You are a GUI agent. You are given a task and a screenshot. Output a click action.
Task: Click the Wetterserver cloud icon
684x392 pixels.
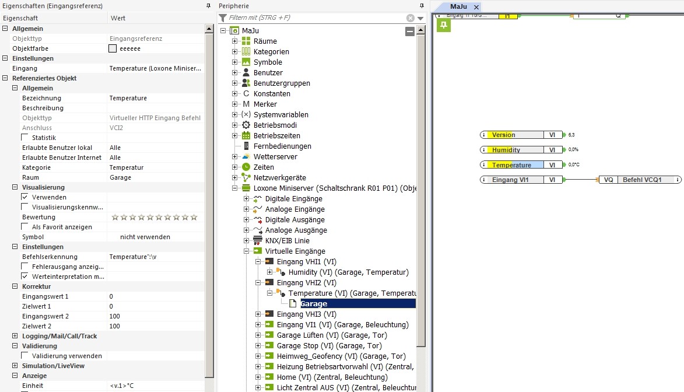246,157
